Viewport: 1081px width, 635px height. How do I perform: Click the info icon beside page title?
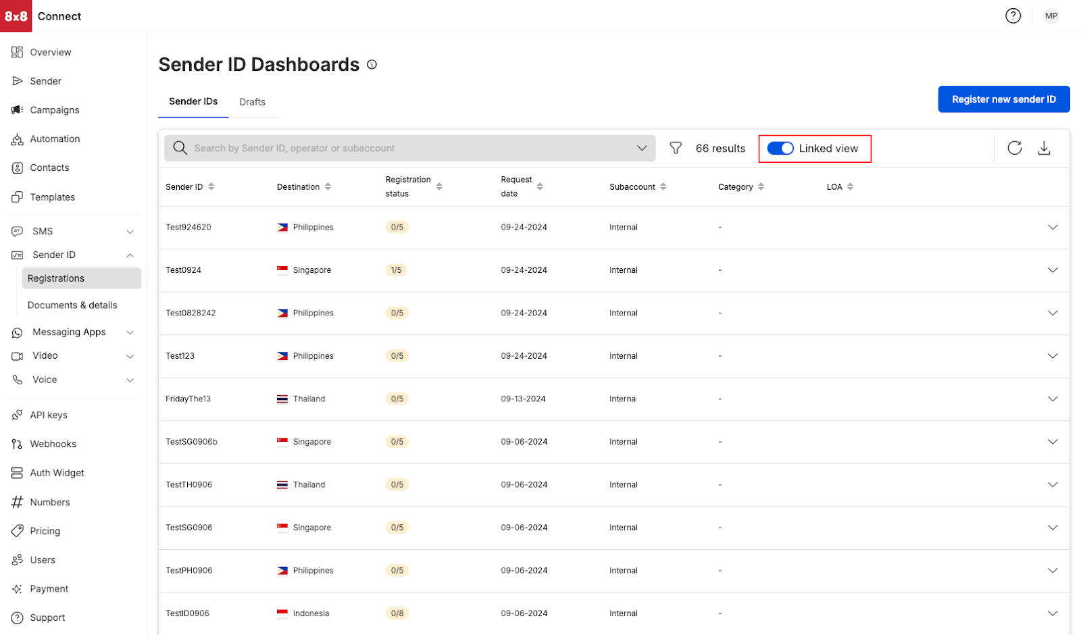click(372, 65)
